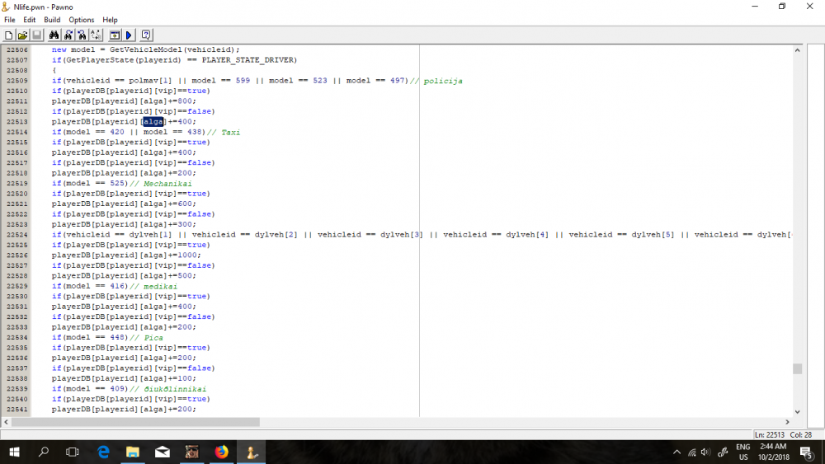
Task: Click the highlighted word alga on line 22513
Action: pos(153,121)
